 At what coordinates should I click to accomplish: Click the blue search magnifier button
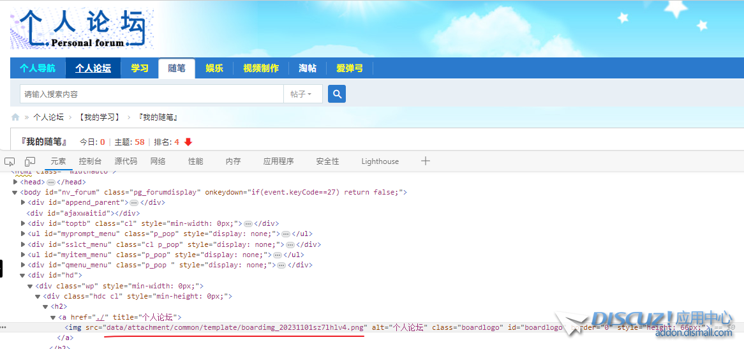tap(336, 94)
